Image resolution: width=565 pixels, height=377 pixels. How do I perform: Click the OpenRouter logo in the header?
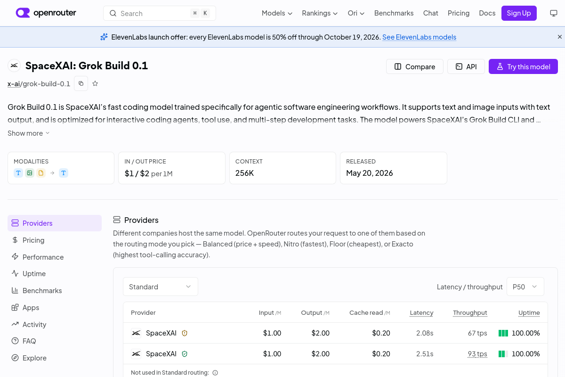click(x=46, y=13)
